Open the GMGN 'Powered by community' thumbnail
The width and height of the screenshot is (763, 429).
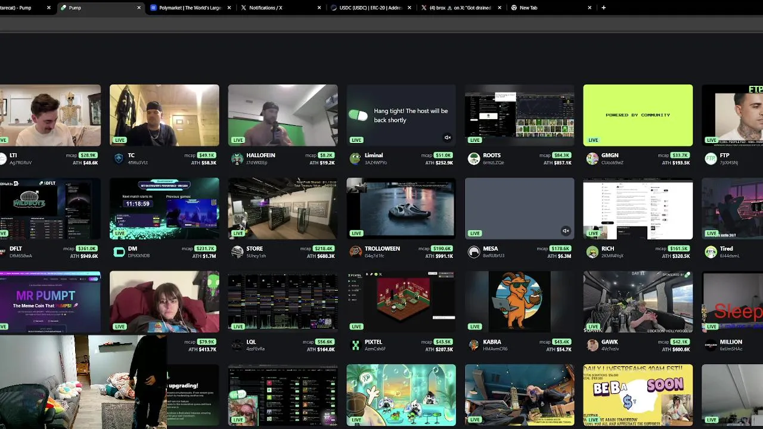tap(638, 115)
